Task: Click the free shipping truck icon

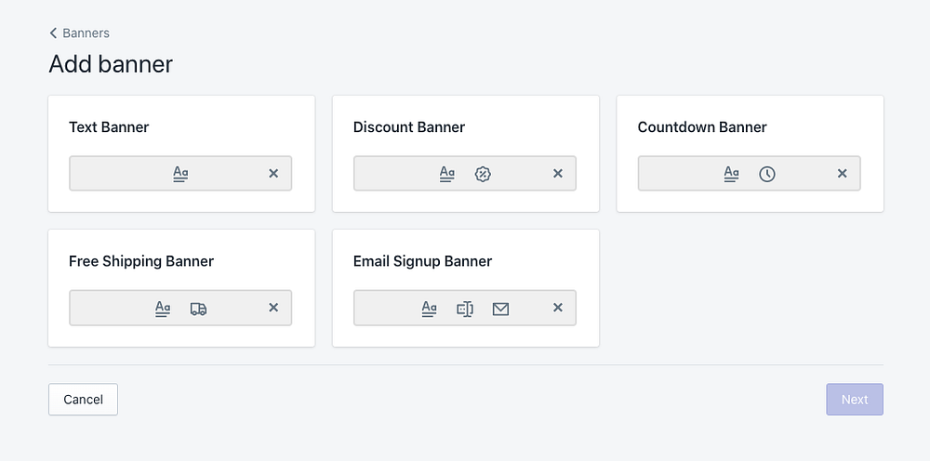Action: (x=198, y=309)
